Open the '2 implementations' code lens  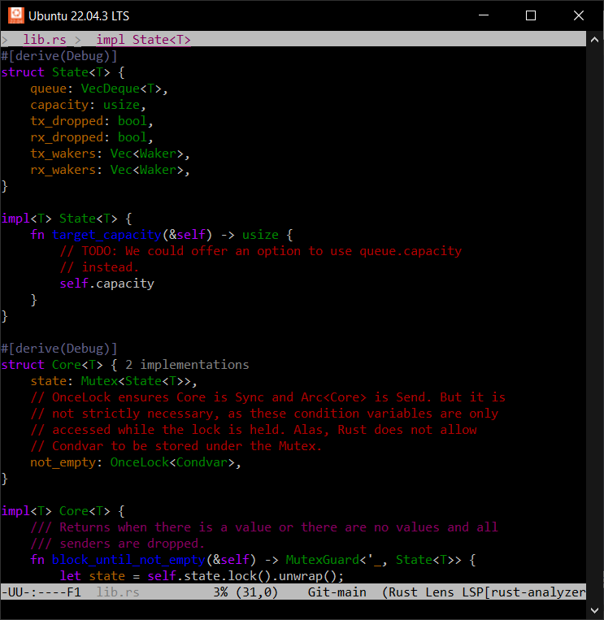187,365
